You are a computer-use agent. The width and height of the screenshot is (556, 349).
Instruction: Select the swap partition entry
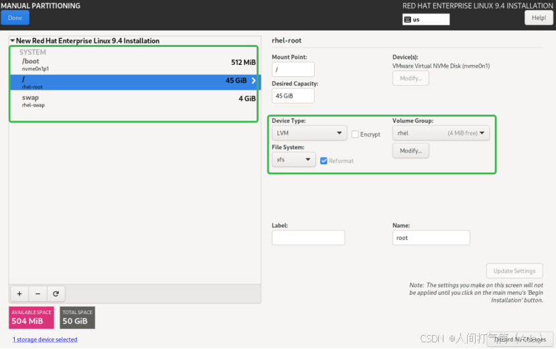(x=134, y=100)
